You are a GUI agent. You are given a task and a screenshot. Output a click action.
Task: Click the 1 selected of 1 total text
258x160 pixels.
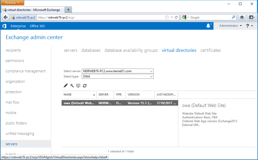pyautogui.click(x=121, y=151)
